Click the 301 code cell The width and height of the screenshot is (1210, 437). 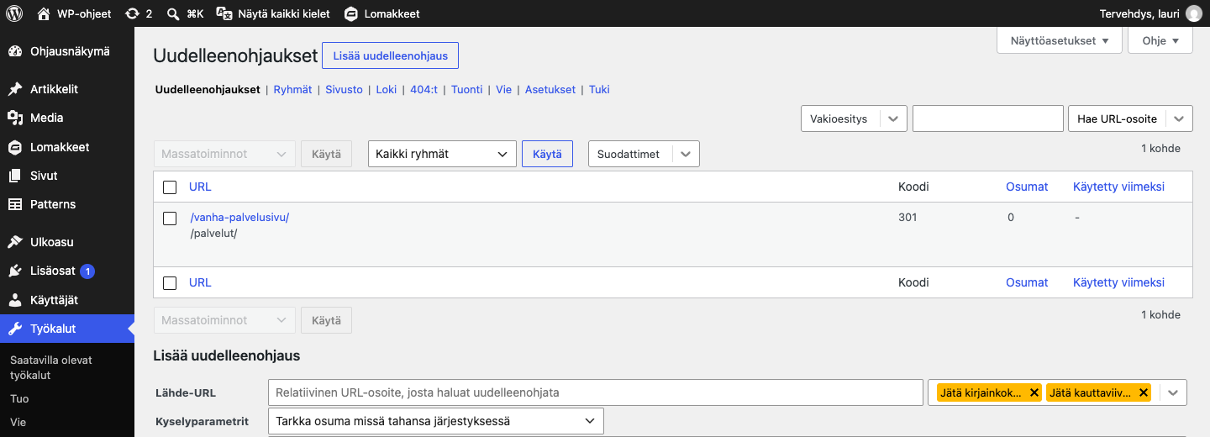[x=907, y=217]
